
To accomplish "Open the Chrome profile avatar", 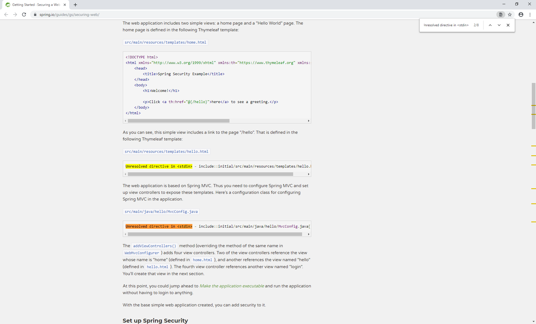I will coord(521,15).
